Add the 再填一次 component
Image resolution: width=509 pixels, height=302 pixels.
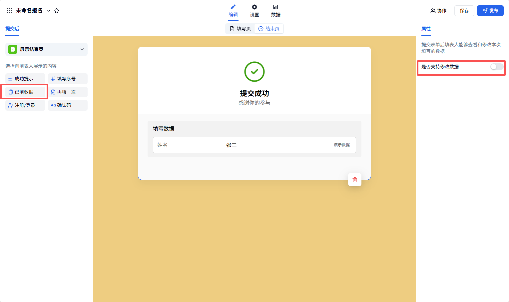tap(68, 92)
